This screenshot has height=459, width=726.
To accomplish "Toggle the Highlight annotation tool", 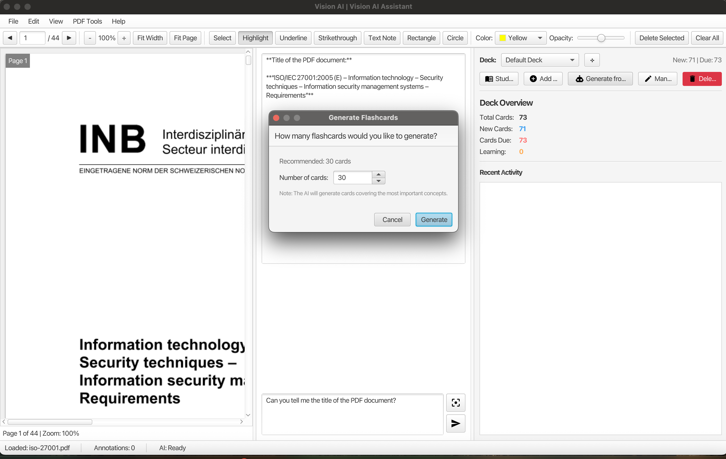I will pyautogui.click(x=255, y=38).
